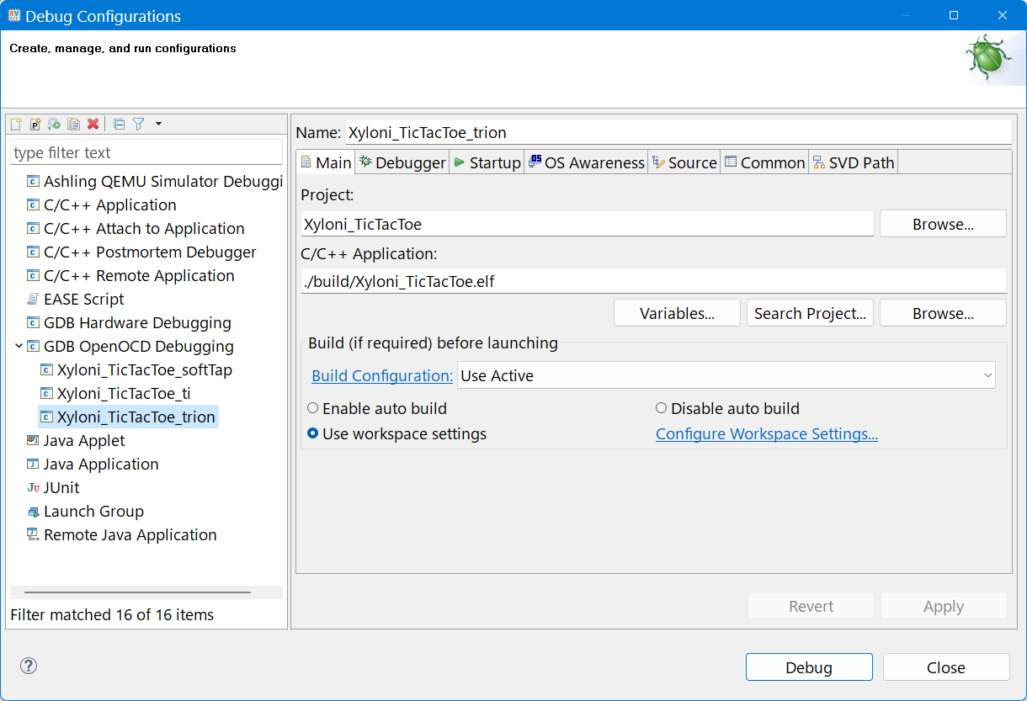Open the help question mark icon
1027x701 pixels.
(x=29, y=666)
